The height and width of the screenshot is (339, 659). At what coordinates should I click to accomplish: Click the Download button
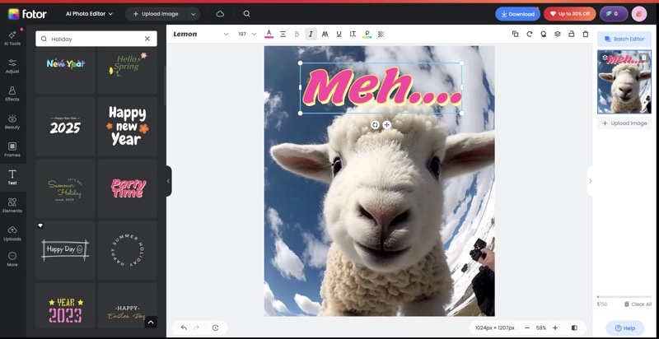pyautogui.click(x=517, y=14)
